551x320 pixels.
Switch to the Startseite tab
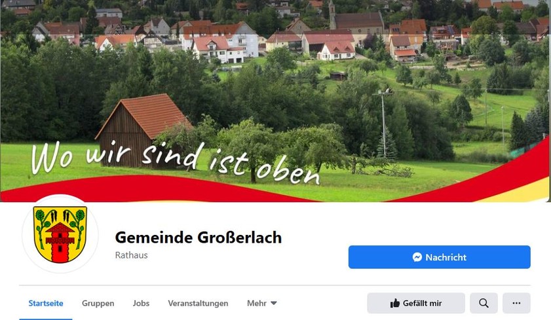(x=46, y=303)
